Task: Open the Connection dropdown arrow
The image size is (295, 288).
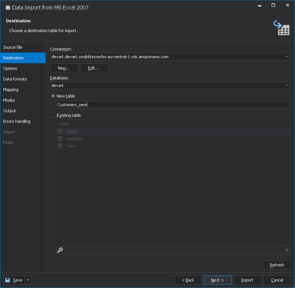Action: (287, 57)
